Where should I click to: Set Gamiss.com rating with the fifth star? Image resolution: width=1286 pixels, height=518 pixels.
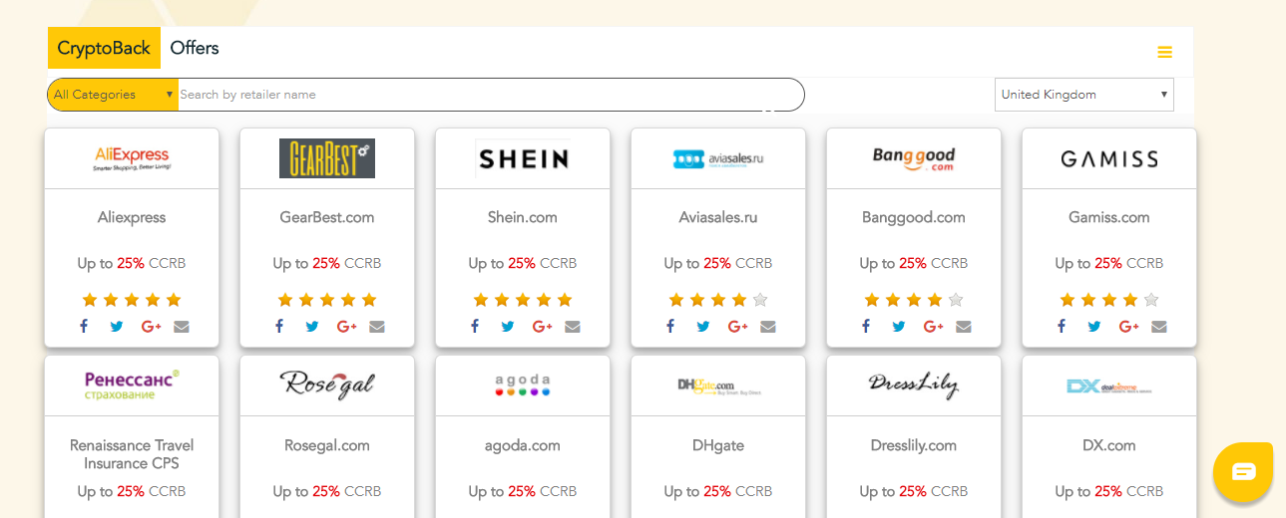tap(1151, 300)
